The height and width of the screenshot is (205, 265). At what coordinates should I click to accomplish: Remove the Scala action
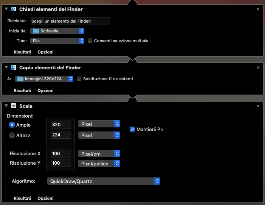[258, 106]
